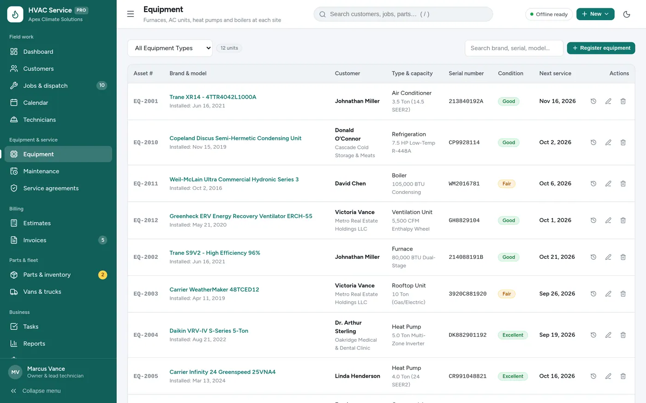Open Vans & trucks page

58,292
